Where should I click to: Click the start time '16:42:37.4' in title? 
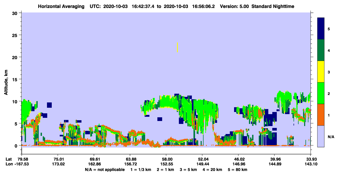click(143, 6)
